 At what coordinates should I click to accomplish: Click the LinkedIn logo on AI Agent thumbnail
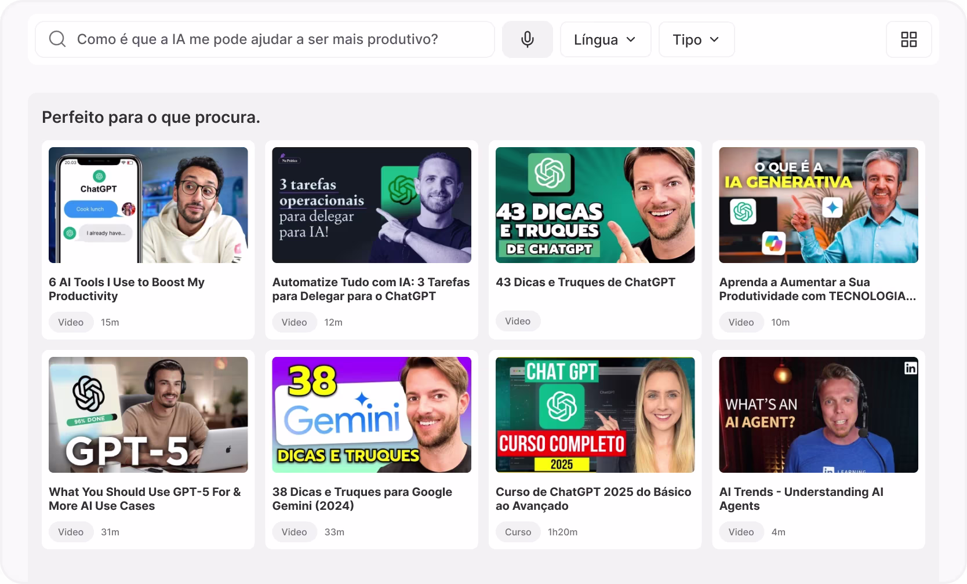pos(911,368)
